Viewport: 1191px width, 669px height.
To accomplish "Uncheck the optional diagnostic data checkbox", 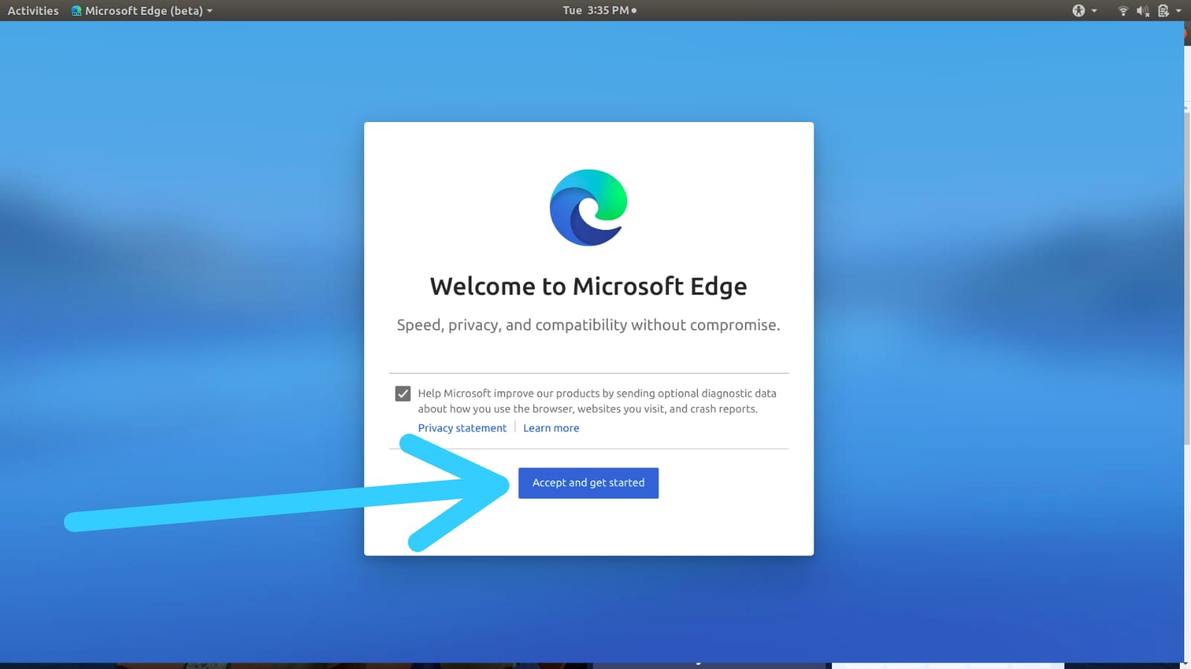I will [x=403, y=394].
